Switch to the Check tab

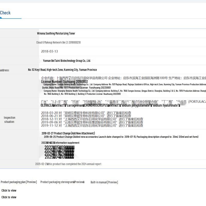coord(5,13)
